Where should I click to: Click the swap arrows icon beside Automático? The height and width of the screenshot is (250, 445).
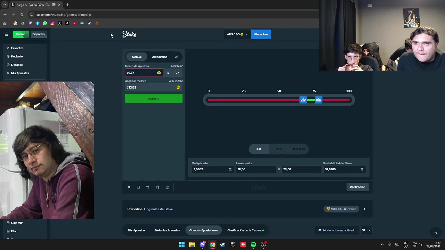pyautogui.click(x=176, y=57)
